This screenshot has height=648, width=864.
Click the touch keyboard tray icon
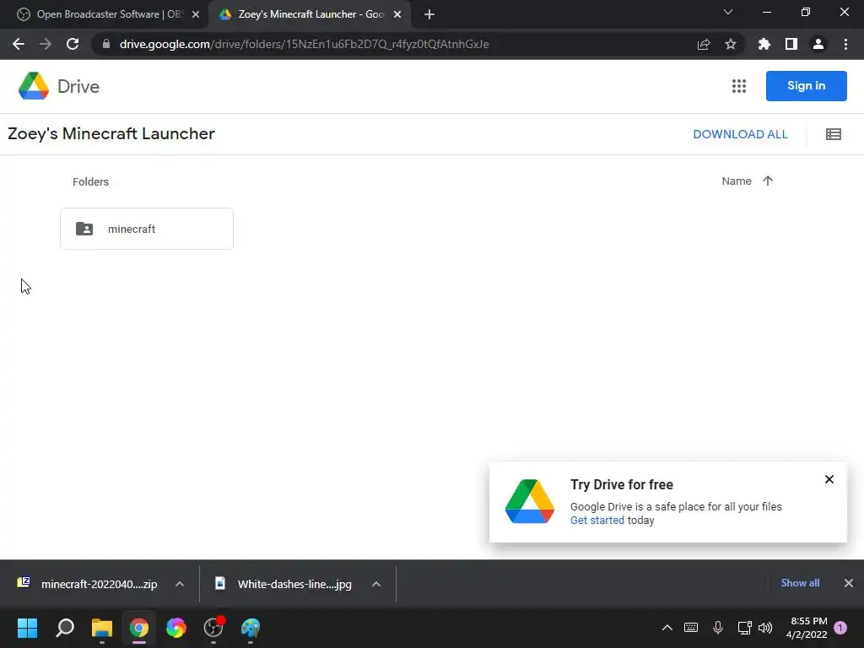tap(691, 628)
